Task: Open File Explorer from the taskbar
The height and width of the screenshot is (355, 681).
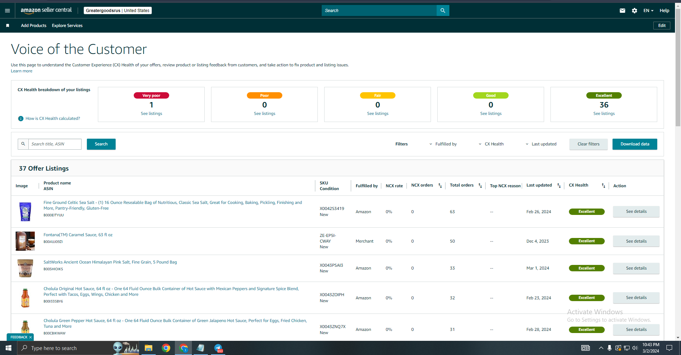Action: [148, 348]
